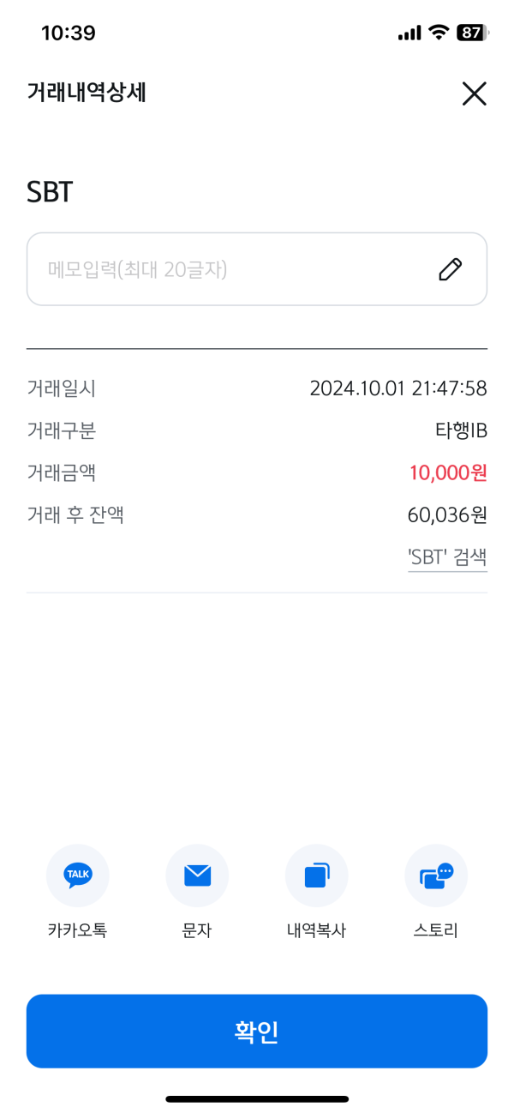Tap the battery indicator in status bar
The width and height of the screenshot is (514, 1113).
pyautogui.click(x=471, y=33)
